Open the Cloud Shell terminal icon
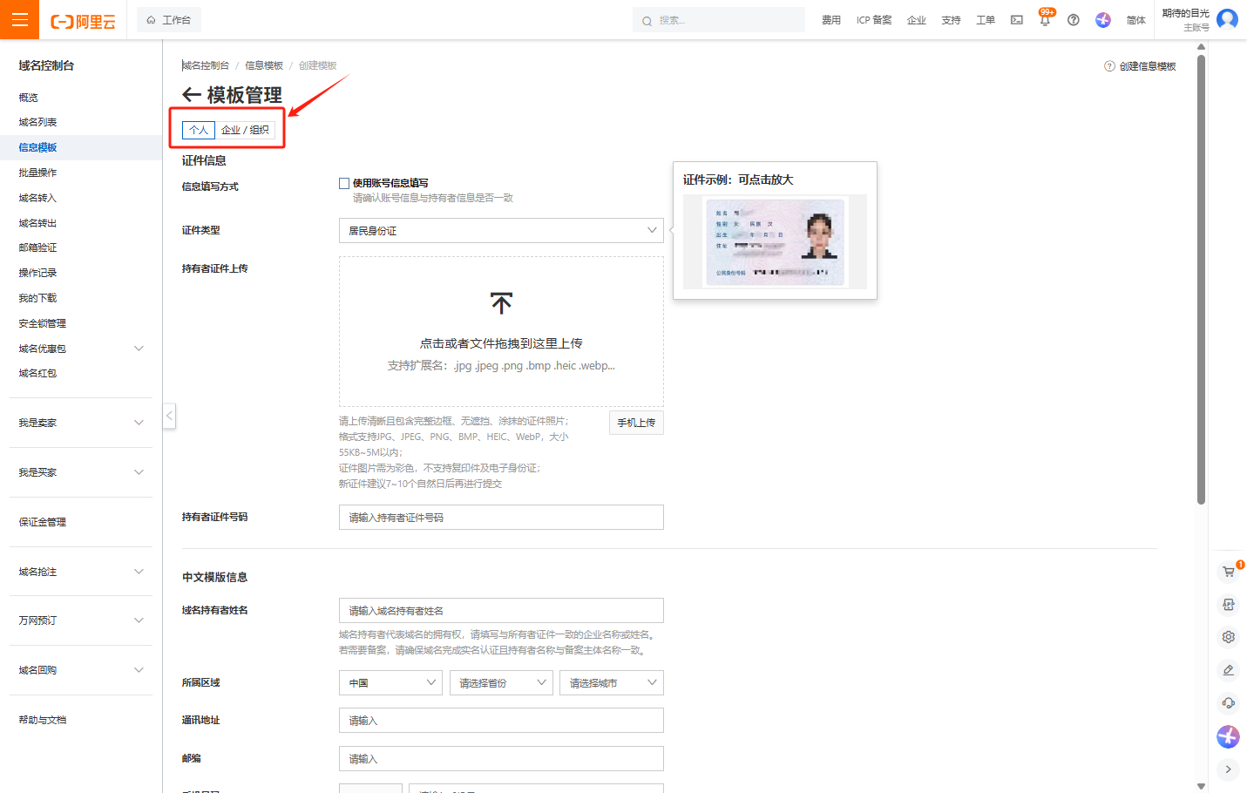 coord(1016,20)
